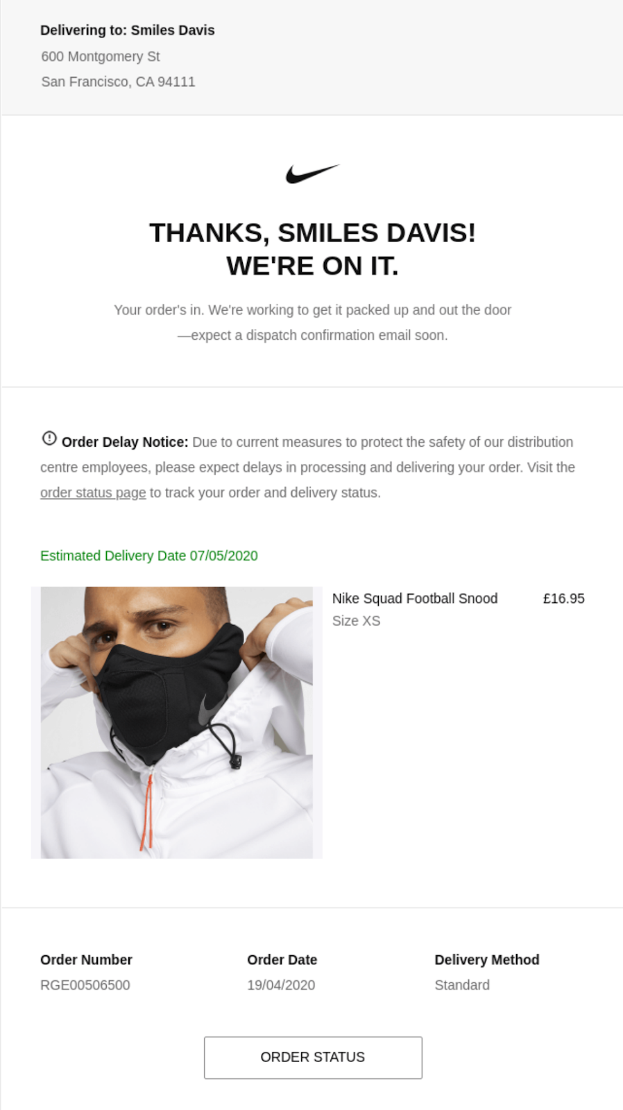Viewport: 623px width, 1110px height.
Task: Click the Nike Squad Football Snood title
Action: point(414,598)
